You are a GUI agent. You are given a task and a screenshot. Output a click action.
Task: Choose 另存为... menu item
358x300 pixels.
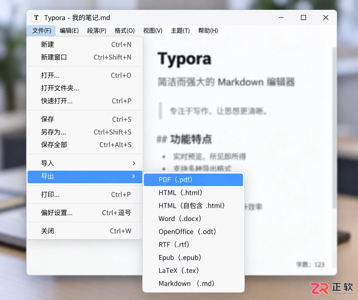coord(85,132)
